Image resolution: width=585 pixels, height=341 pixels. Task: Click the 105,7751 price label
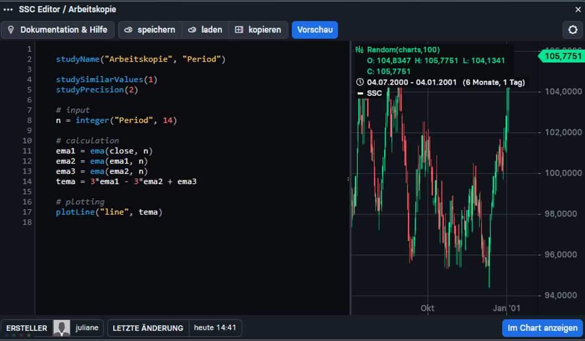[x=561, y=56]
